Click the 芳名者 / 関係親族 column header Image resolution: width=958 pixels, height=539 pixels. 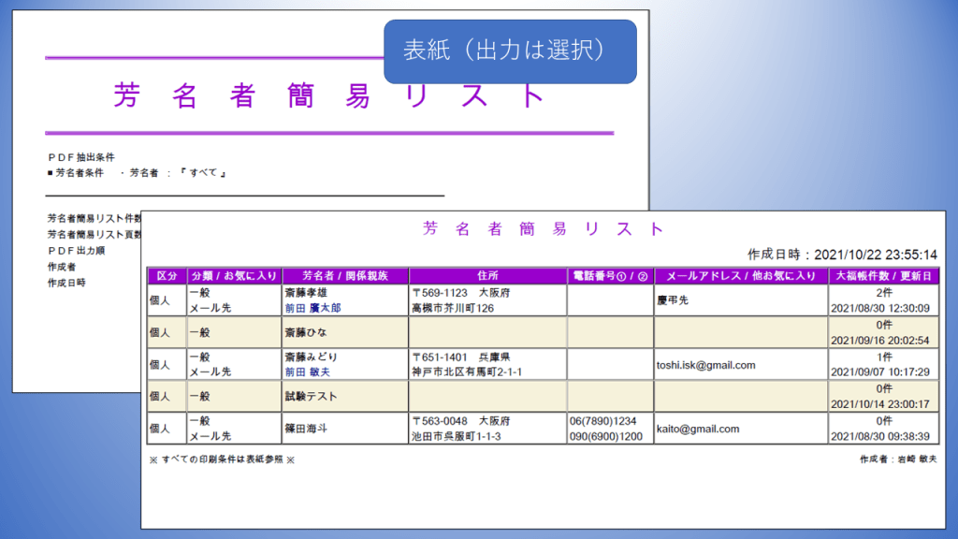pos(344,276)
